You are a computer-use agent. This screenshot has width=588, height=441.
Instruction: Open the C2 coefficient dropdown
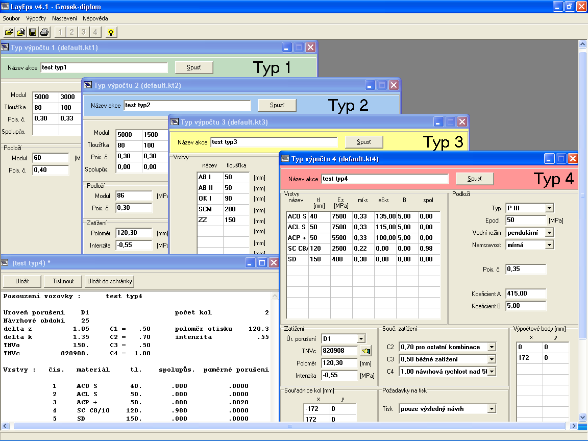[x=492, y=347]
